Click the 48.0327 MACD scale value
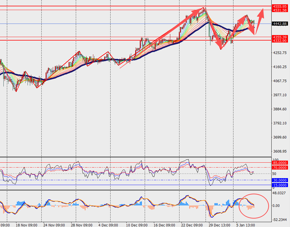 280,193
